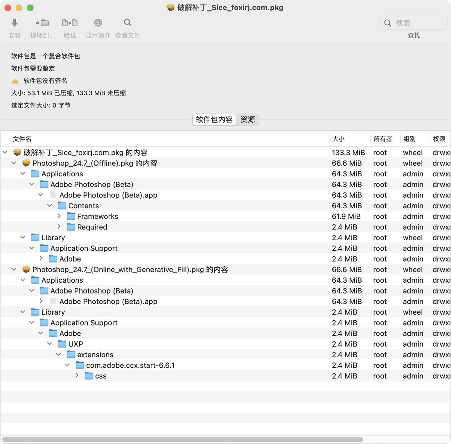Click the Adobe Photoshop (Beta).app application icon
This screenshot has height=444, width=451.
click(x=53, y=195)
